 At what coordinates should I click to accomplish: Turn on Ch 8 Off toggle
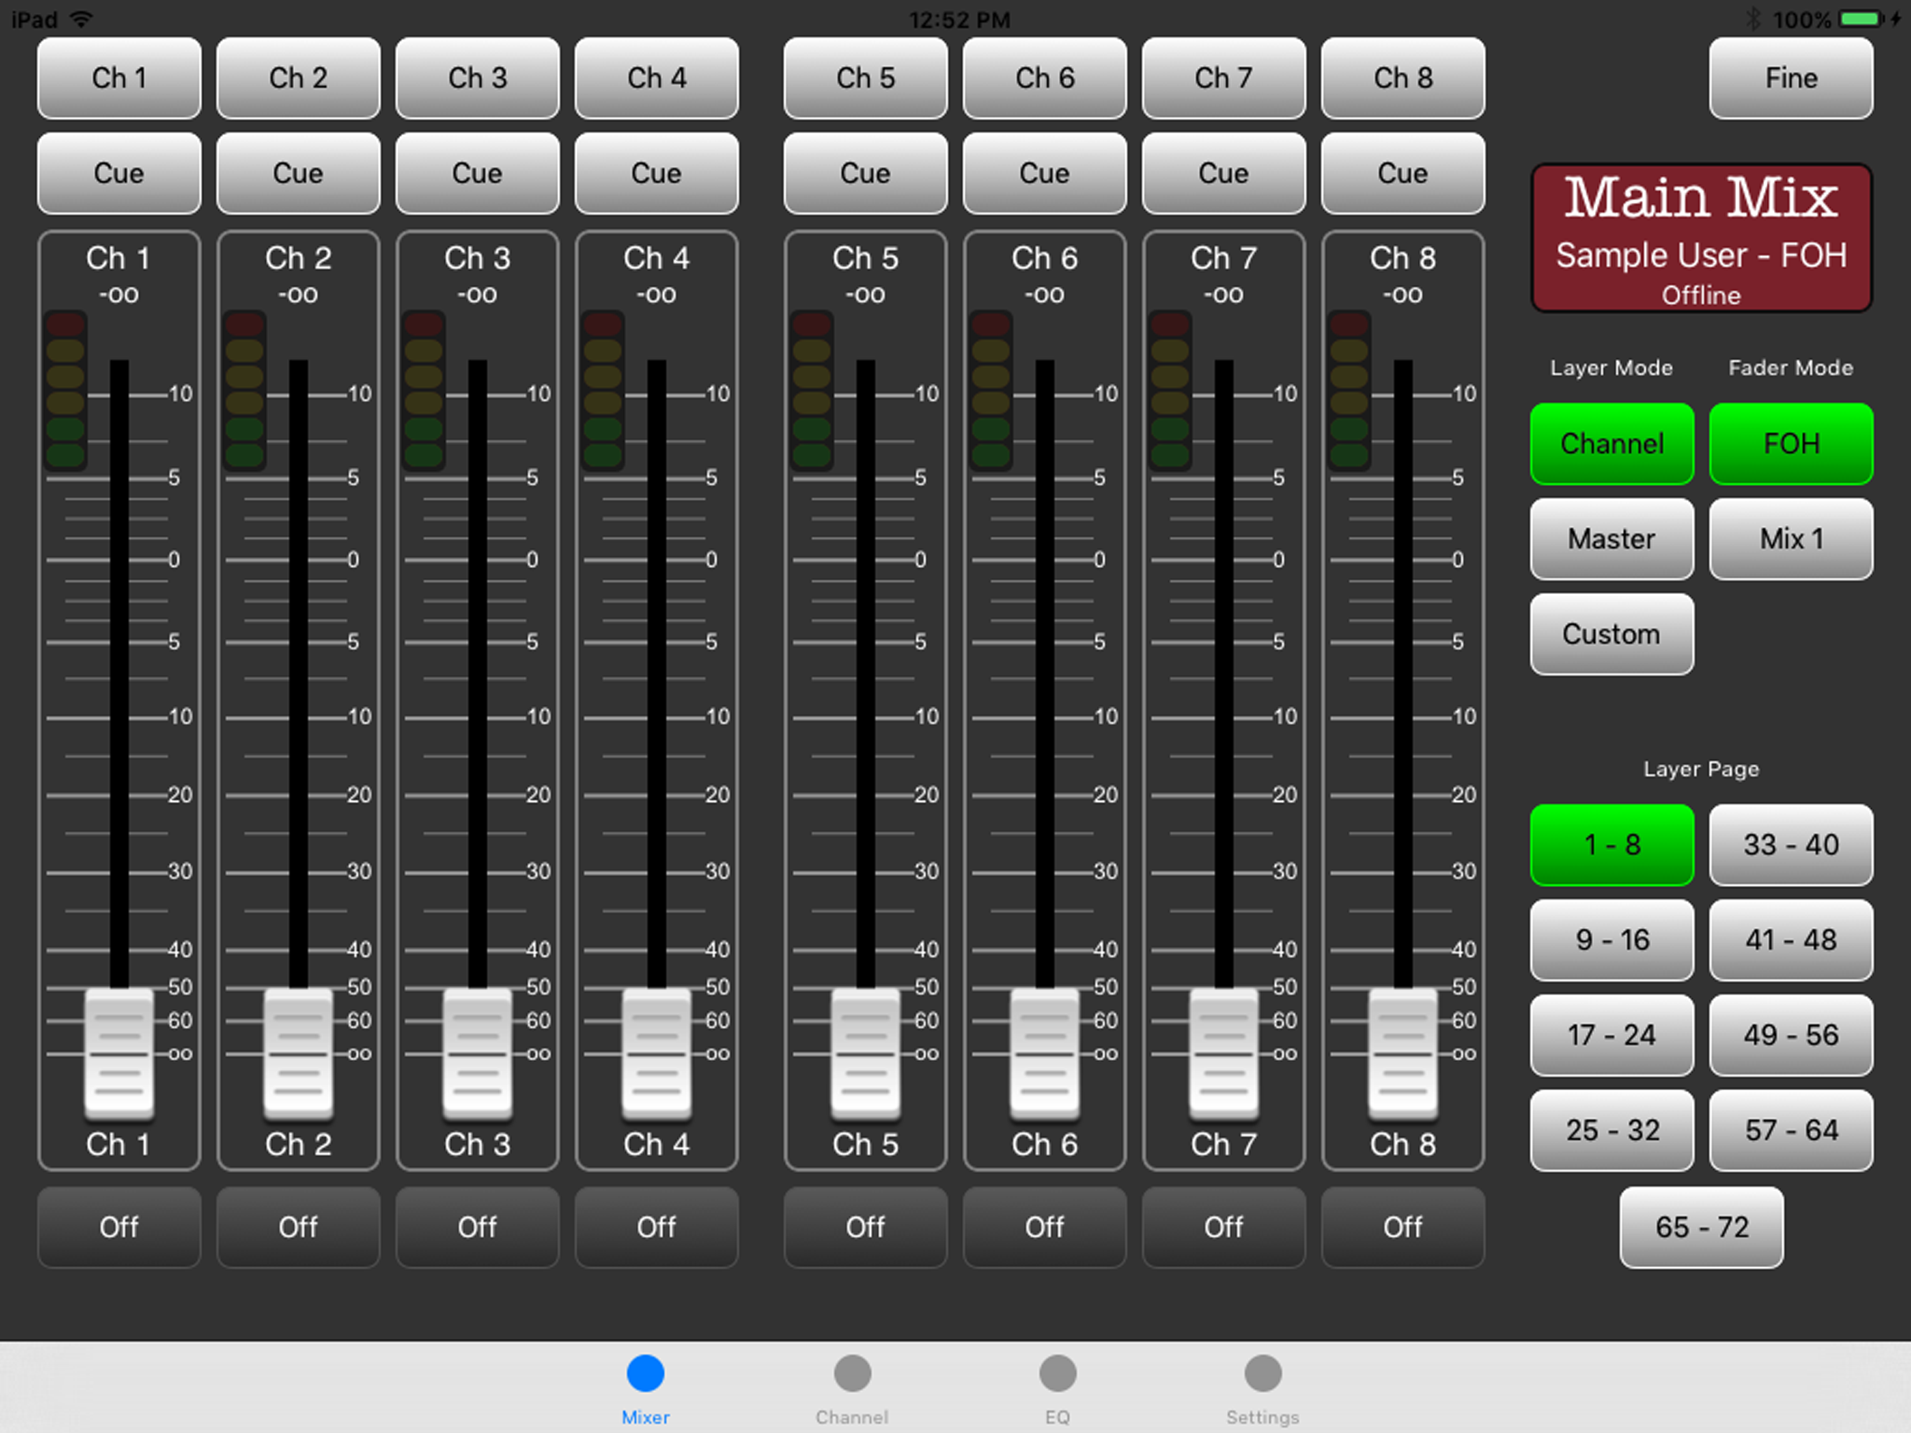click(1402, 1227)
